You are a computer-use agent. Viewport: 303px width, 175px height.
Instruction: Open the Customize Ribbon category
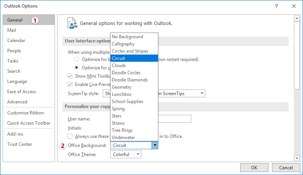(x=25, y=113)
